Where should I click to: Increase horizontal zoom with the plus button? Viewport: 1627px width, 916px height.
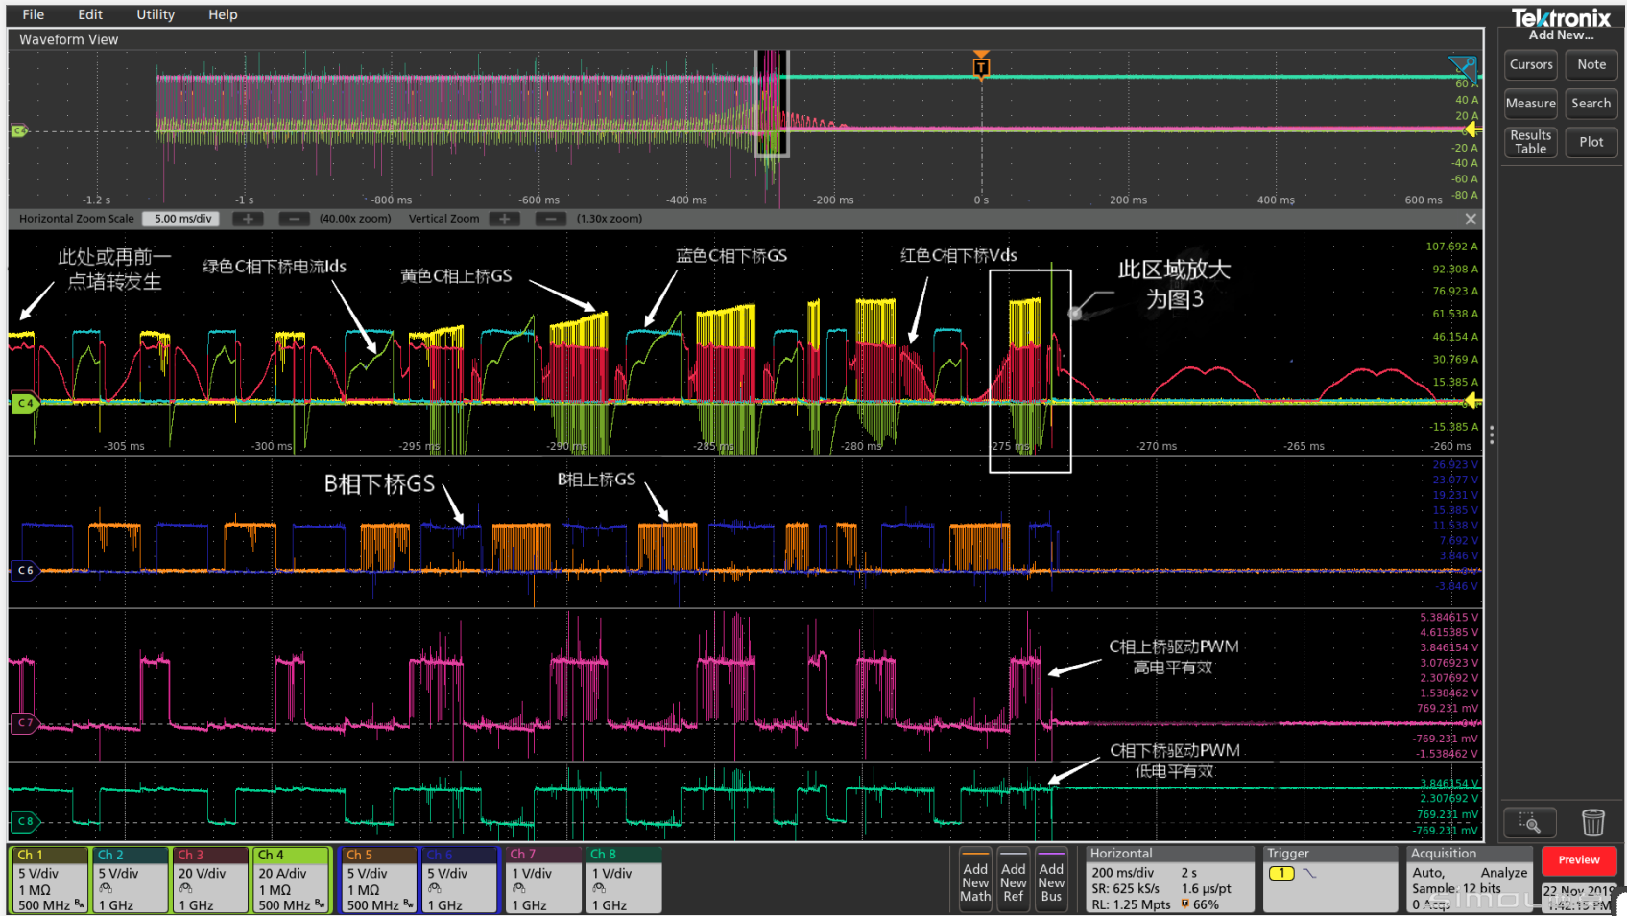pyautogui.click(x=249, y=219)
